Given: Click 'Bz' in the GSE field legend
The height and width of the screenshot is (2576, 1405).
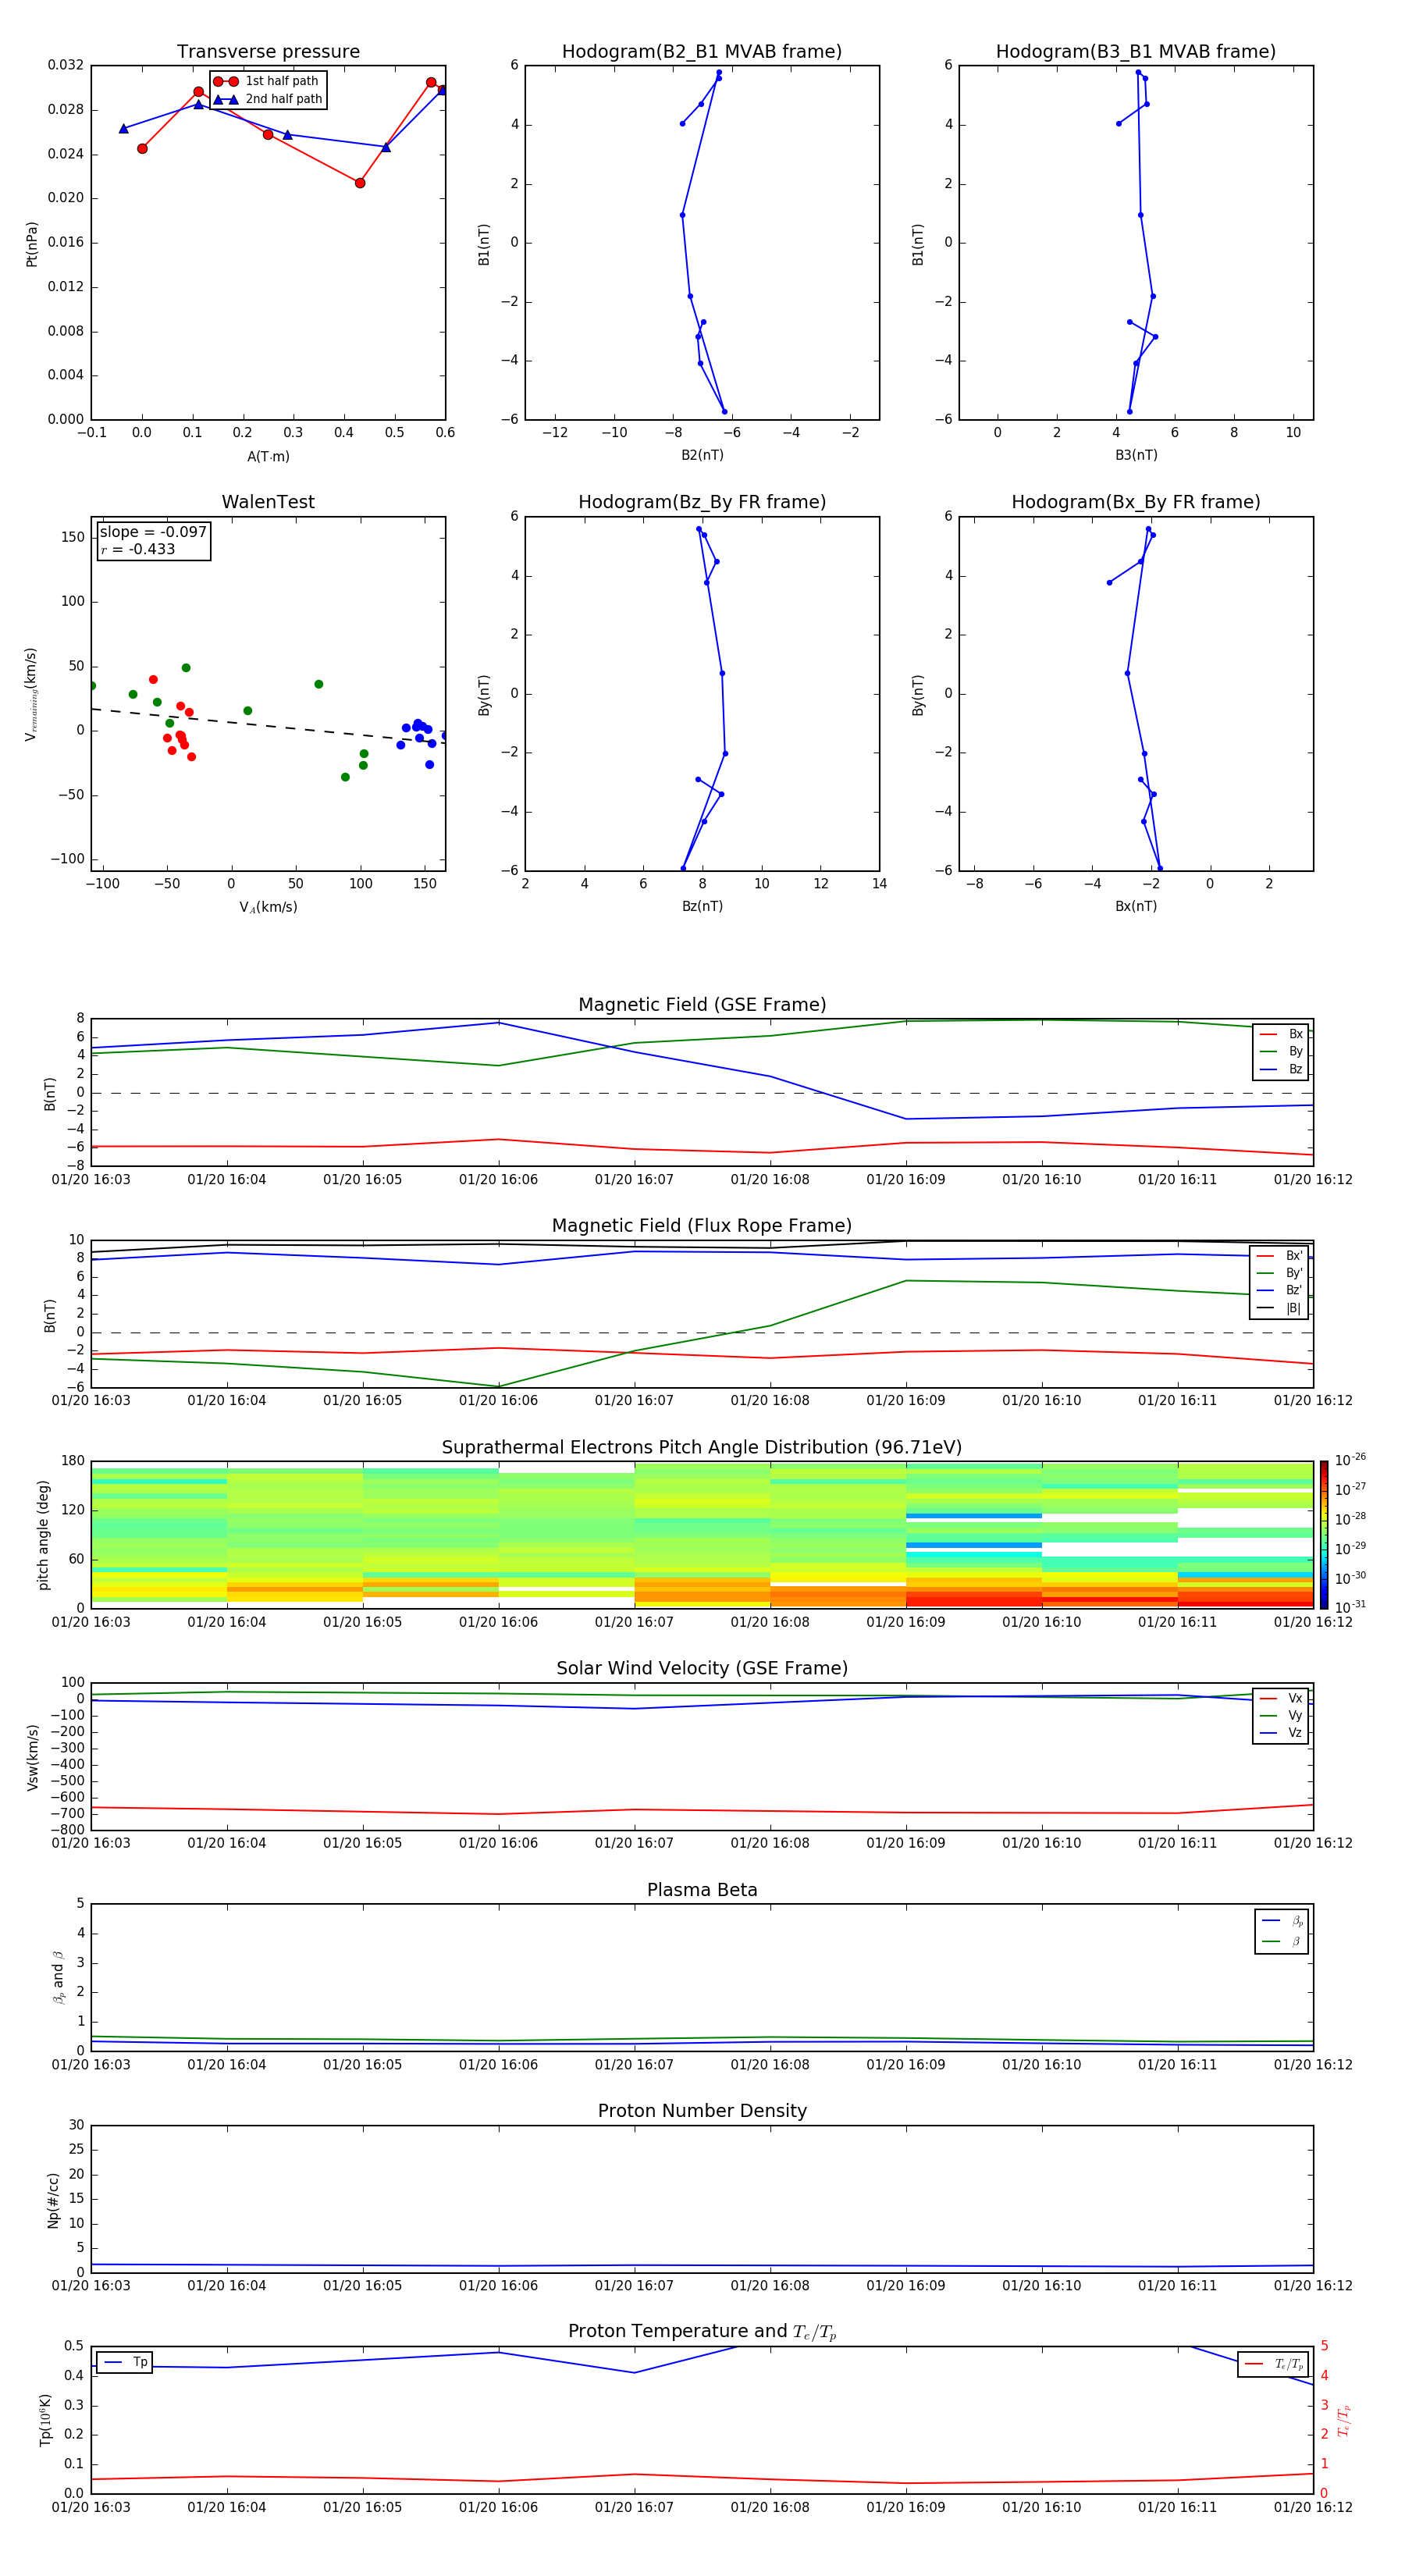Looking at the screenshot, I should pos(1295,1069).
